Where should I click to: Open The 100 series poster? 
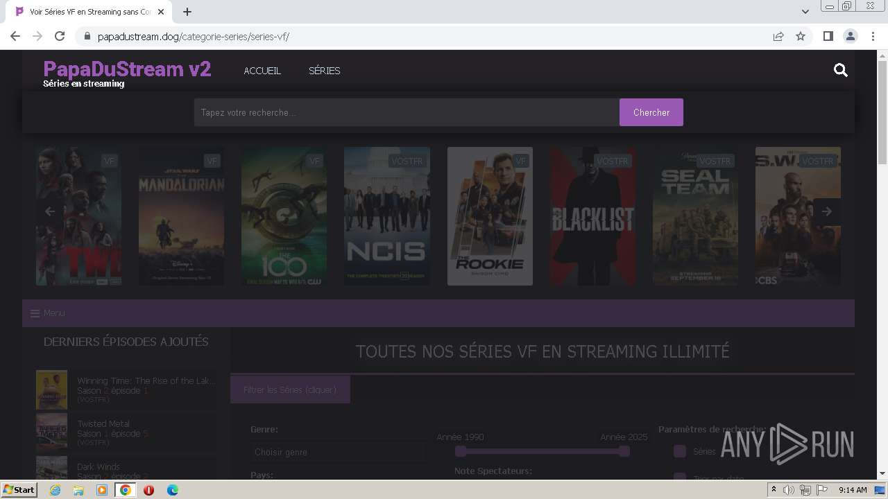tap(284, 216)
